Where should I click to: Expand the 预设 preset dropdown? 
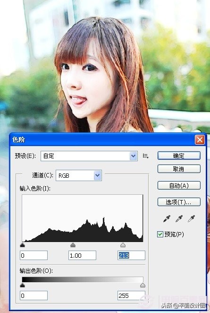[133, 156]
